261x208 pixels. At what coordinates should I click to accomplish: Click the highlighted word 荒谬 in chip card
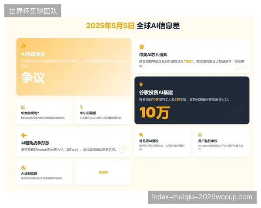click(188, 62)
